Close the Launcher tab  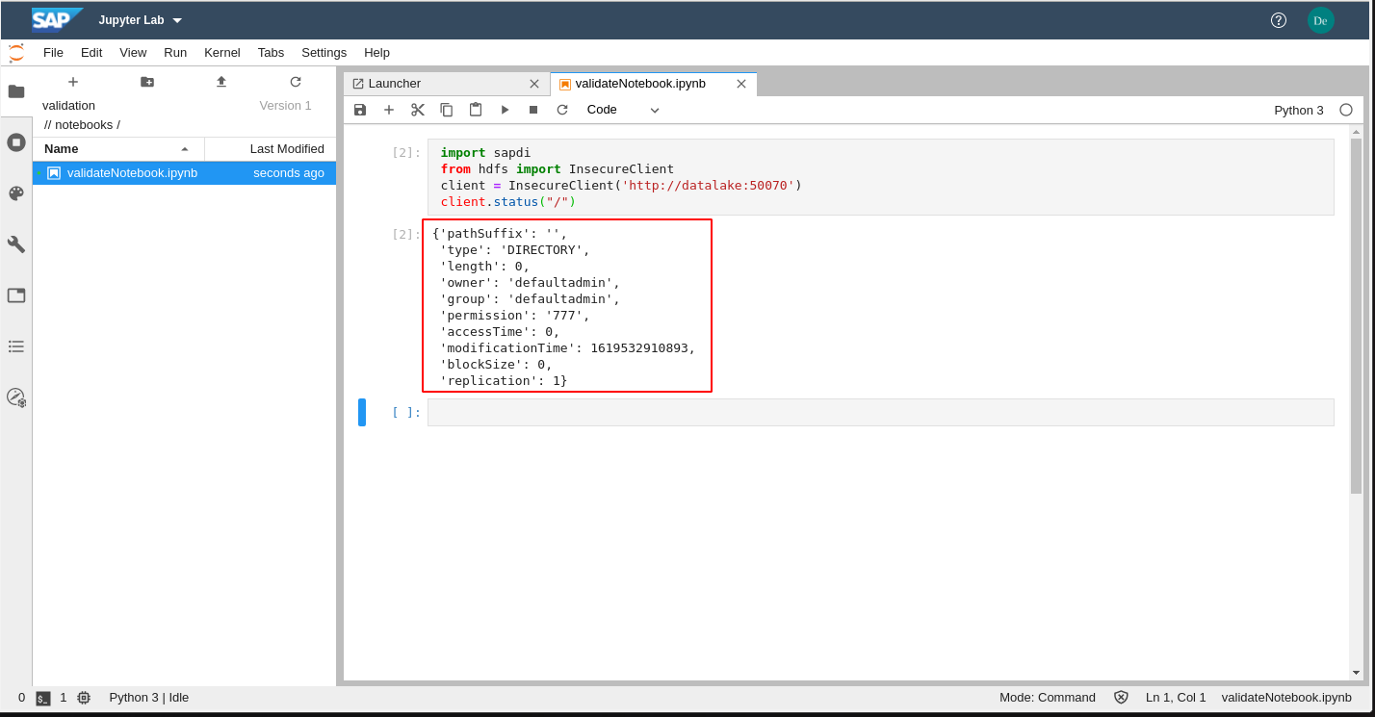[534, 84]
